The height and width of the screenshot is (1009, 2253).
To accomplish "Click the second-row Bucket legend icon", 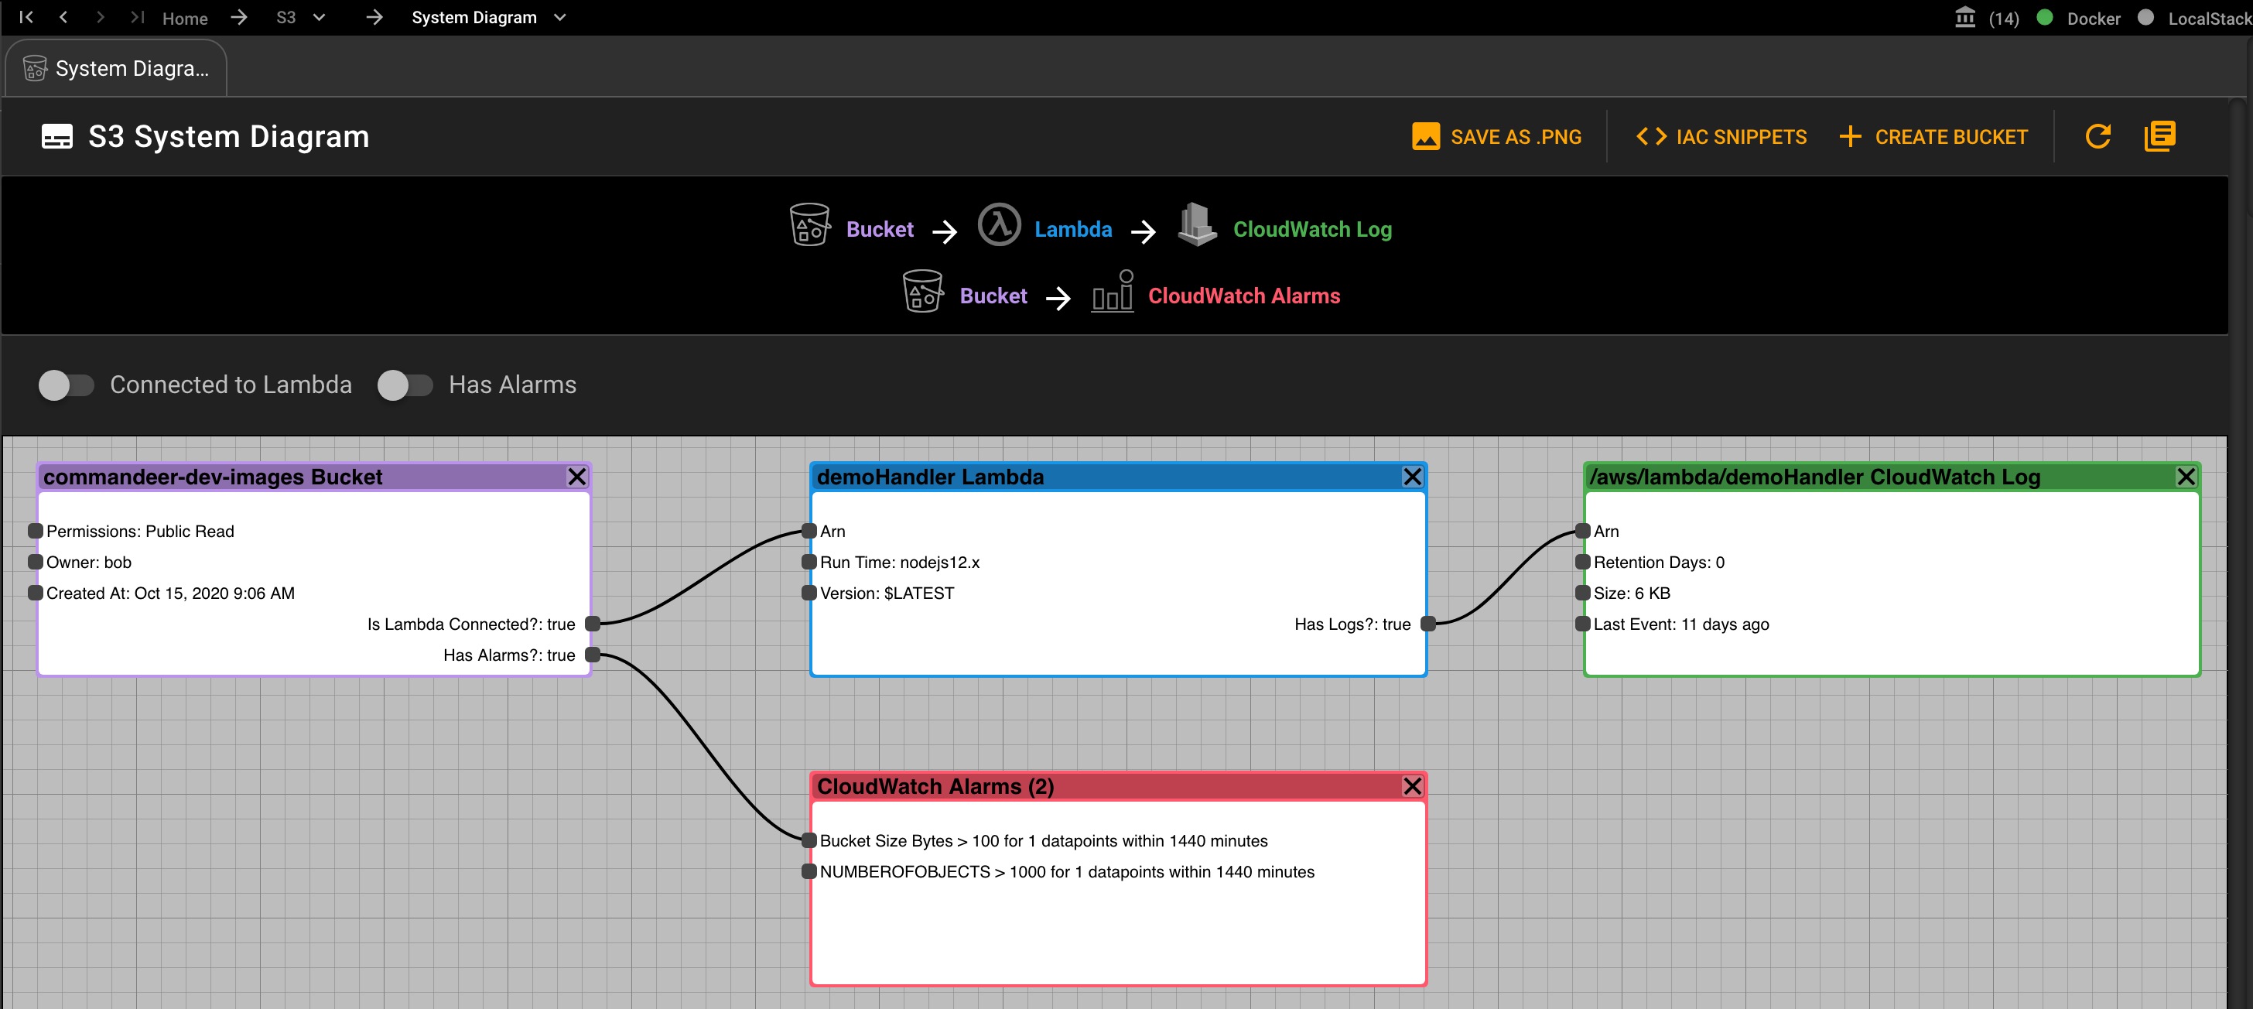I will pos(923,291).
